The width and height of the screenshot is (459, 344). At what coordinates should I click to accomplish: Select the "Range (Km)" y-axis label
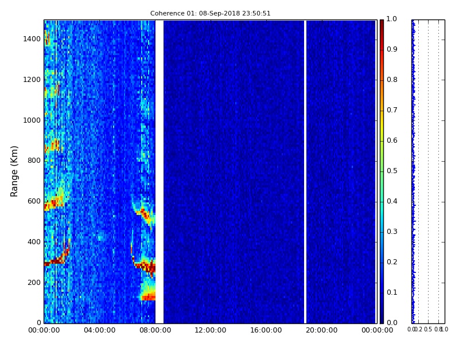pos(14,171)
